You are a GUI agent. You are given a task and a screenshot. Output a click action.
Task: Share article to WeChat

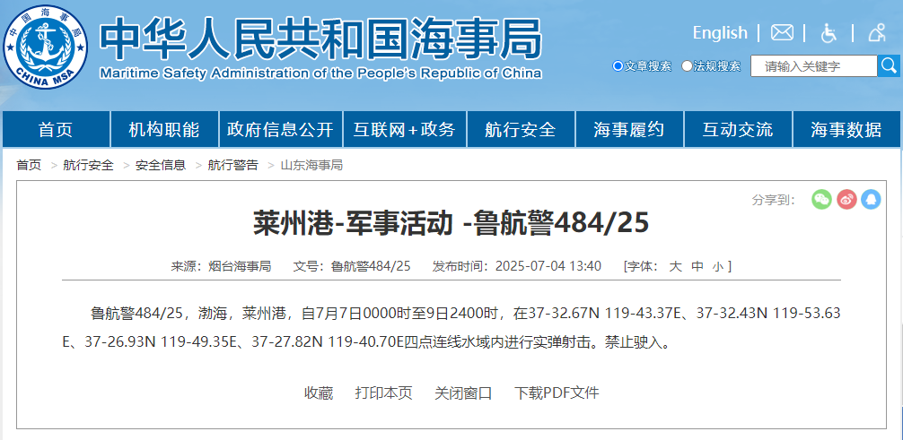(822, 200)
